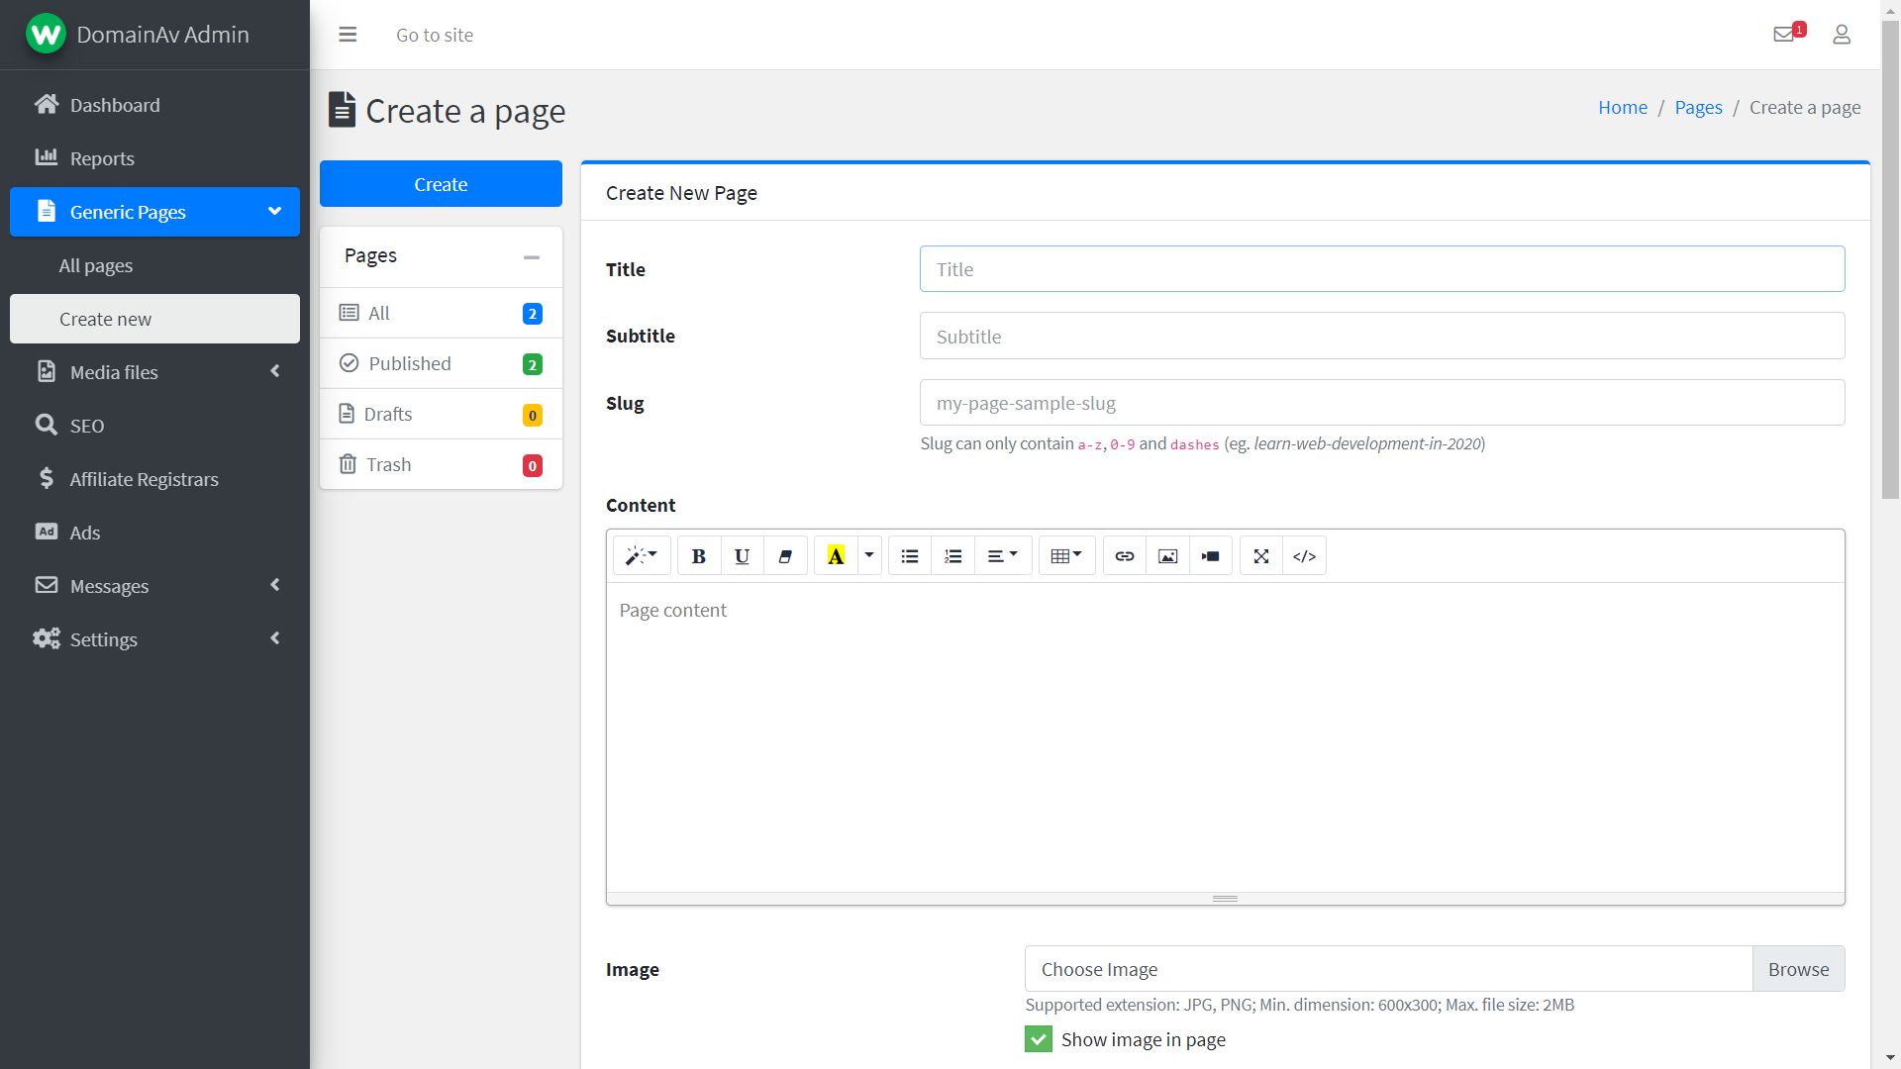Uncheck Show image in page
This screenshot has height=1069, width=1901.
point(1038,1039)
